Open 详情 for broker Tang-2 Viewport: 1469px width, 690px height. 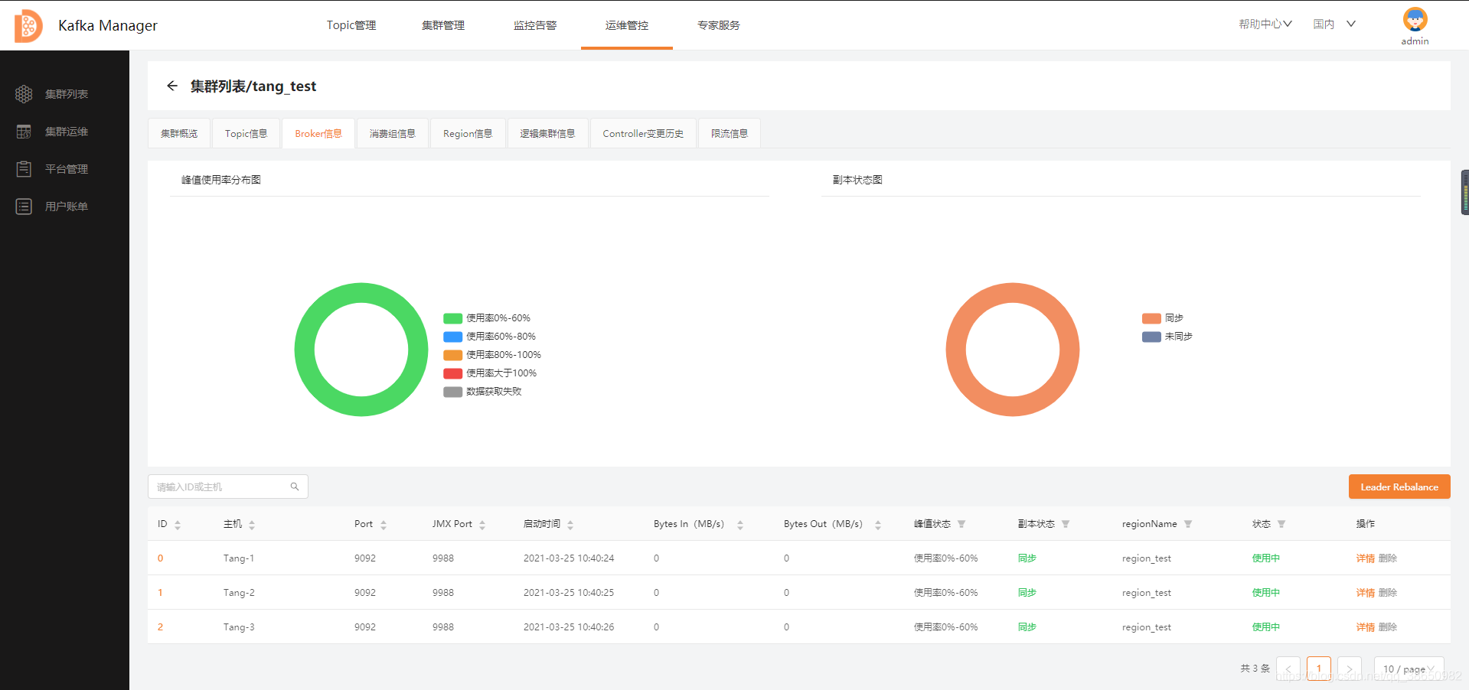point(1365,593)
